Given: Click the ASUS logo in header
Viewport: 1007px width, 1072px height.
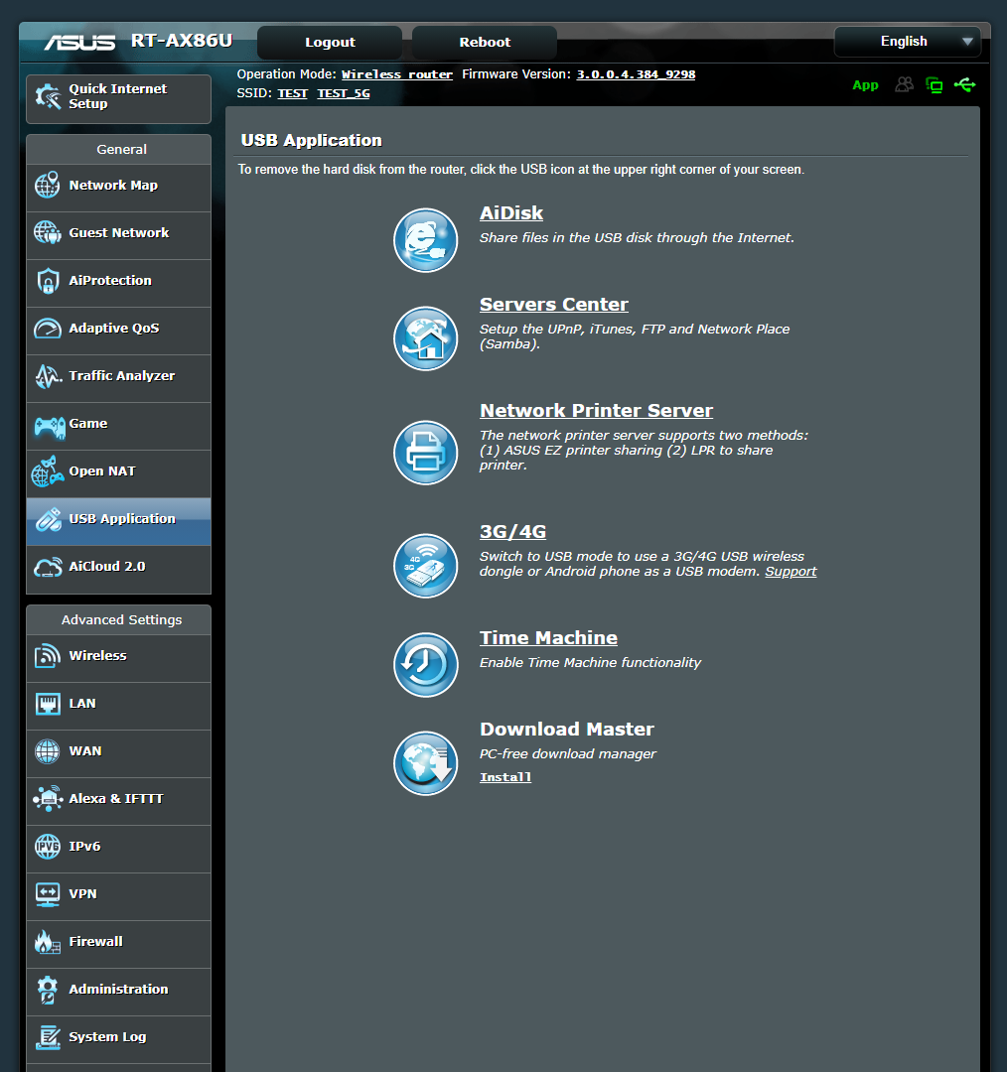Looking at the screenshot, I should pos(80,43).
